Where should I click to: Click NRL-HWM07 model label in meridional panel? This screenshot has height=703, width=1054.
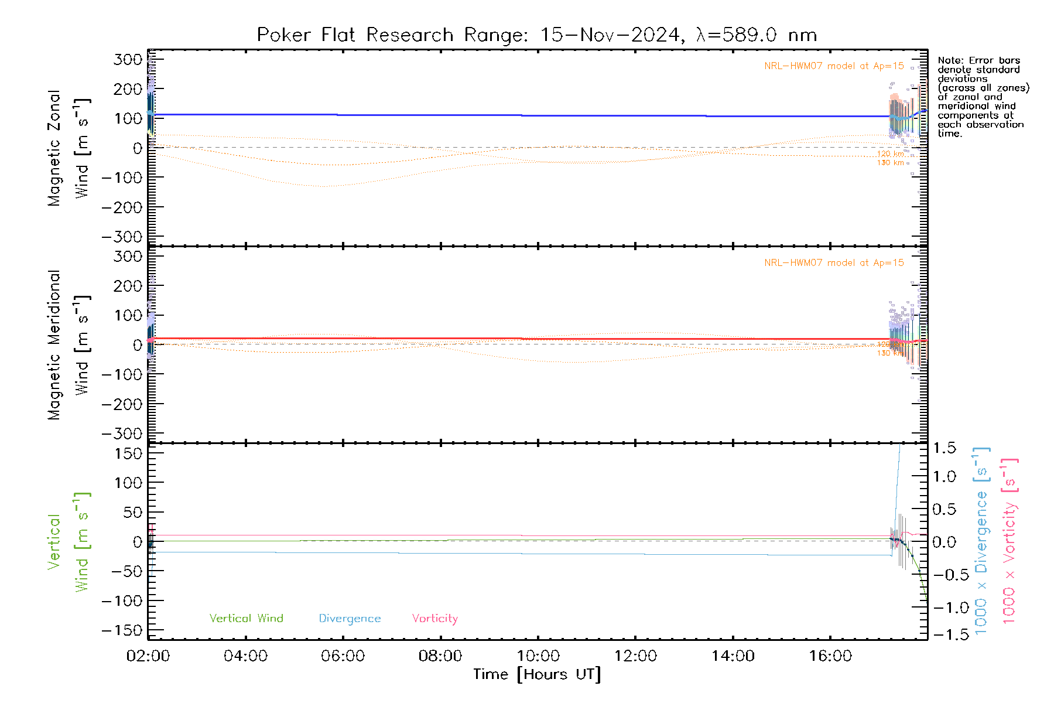pyautogui.click(x=834, y=263)
